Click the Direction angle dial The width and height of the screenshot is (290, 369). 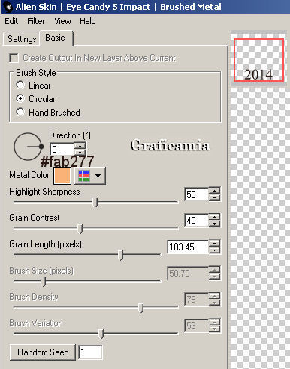[28, 147]
